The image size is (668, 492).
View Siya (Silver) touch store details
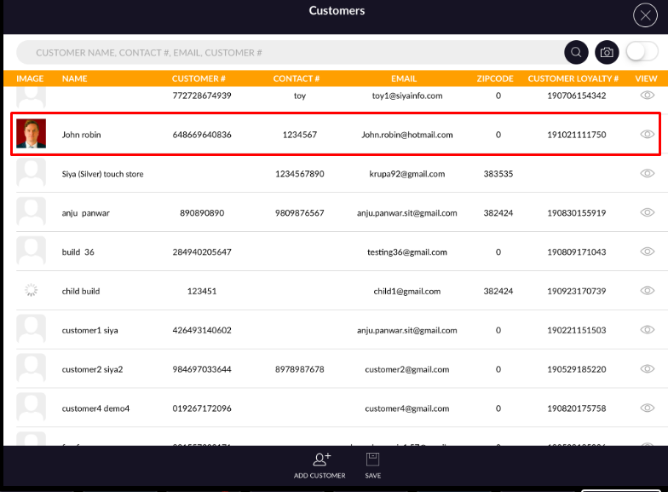tap(647, 174)
